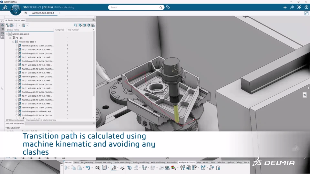
Task: Collapse the NCC101-563-6899 A root node
Action: [x=7, y=34]
